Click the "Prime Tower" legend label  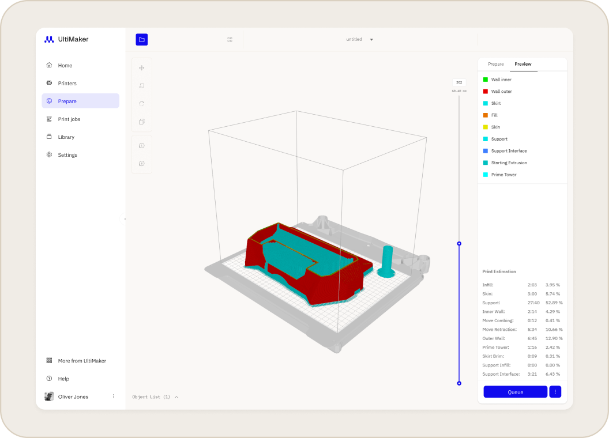pos(503,175)
